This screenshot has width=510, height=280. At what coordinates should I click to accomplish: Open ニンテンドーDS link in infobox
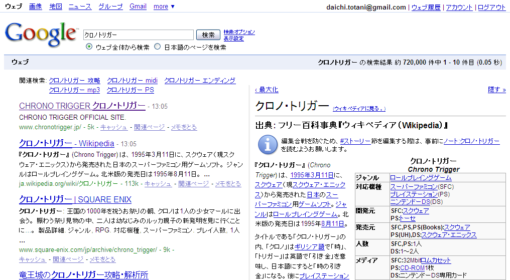[410, 202]
